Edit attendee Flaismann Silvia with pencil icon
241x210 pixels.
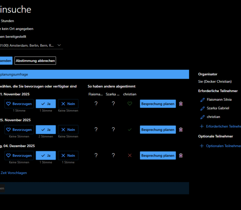[202, 99]
